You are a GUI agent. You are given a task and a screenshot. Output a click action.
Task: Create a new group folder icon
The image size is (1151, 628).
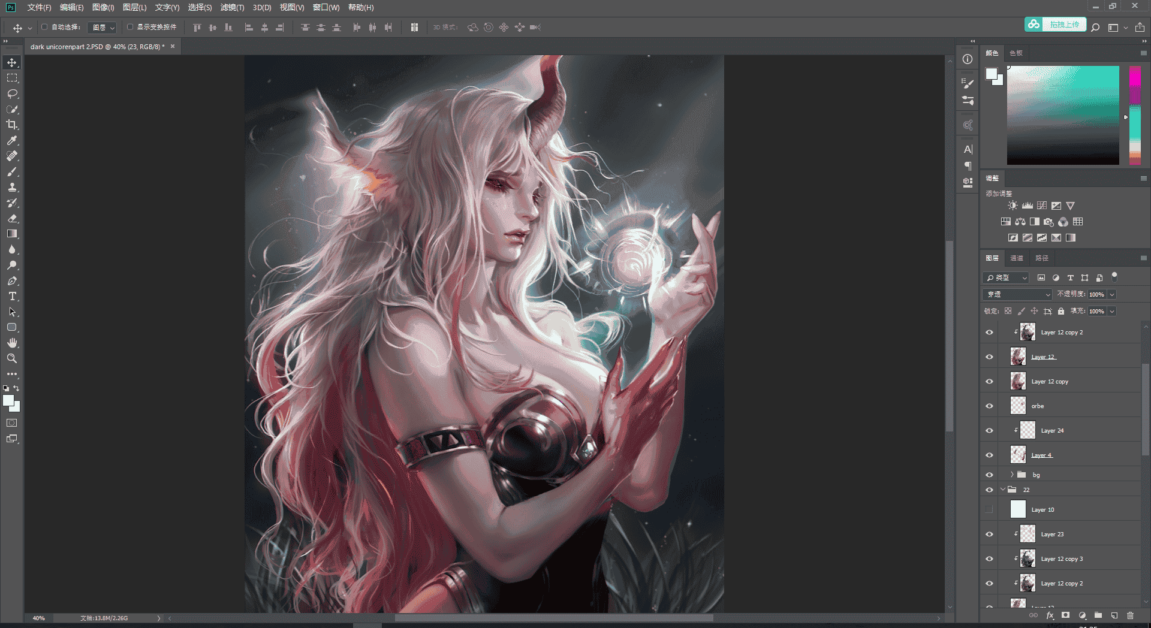coord(1098,615)
